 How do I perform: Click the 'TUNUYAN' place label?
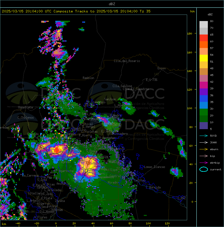pos(57,210)
